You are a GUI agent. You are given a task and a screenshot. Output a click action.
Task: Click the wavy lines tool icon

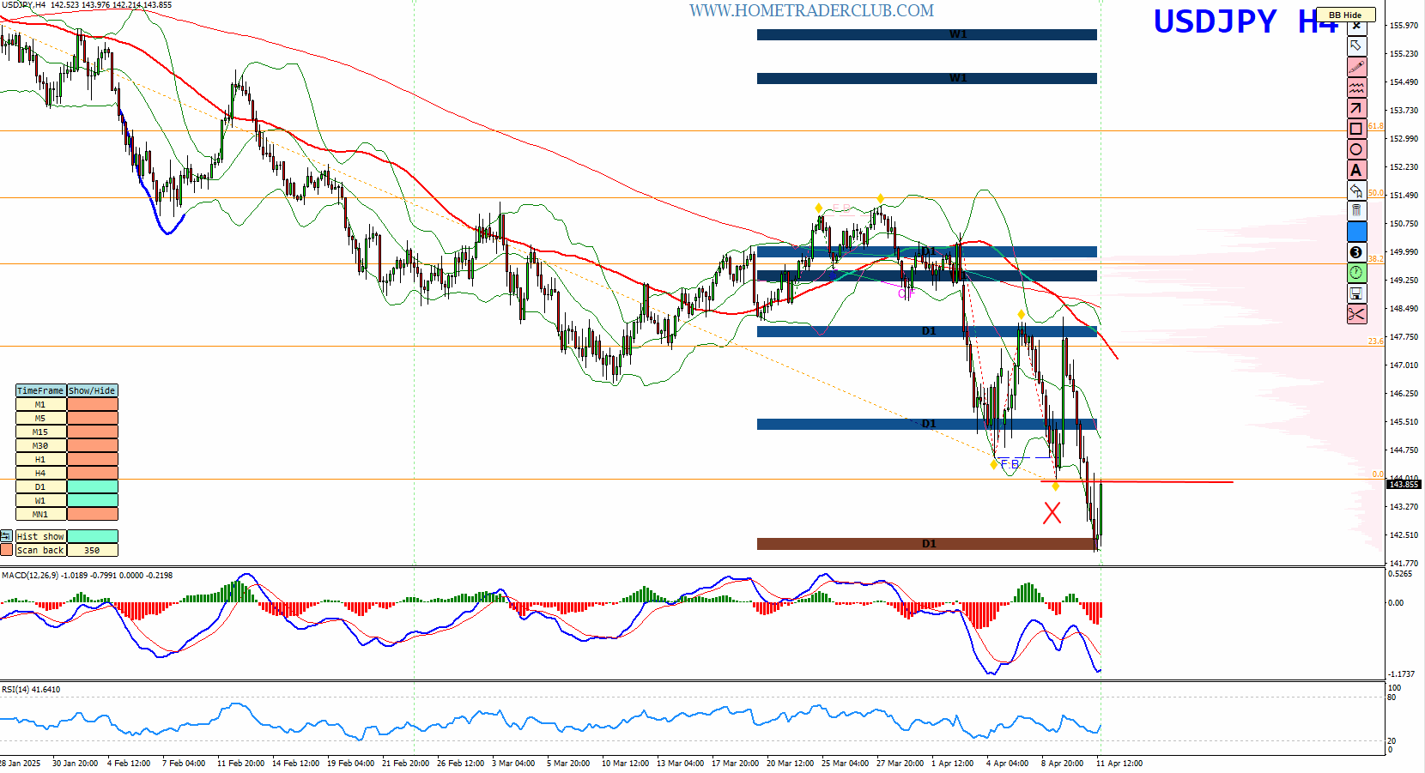(1356, 88)
